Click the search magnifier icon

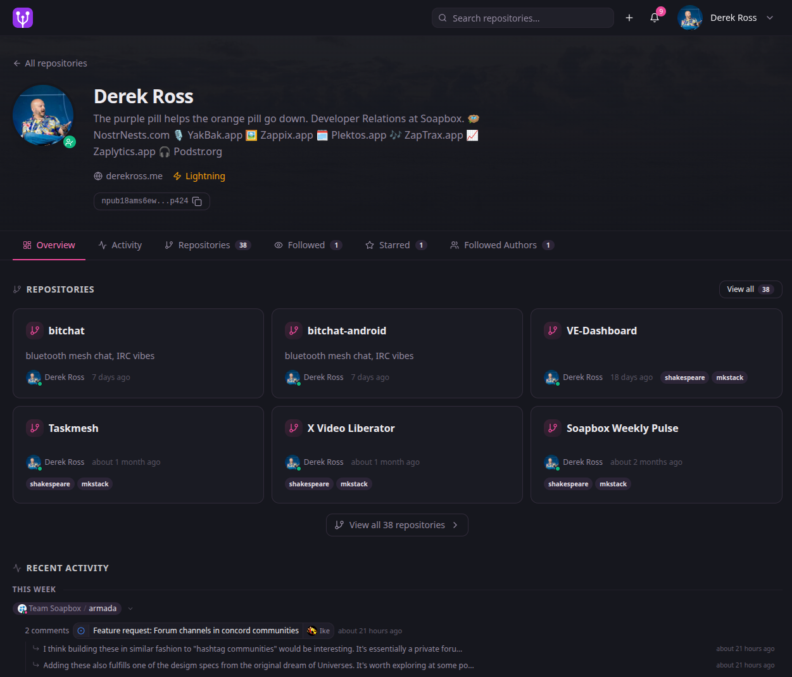click(443, 18)
